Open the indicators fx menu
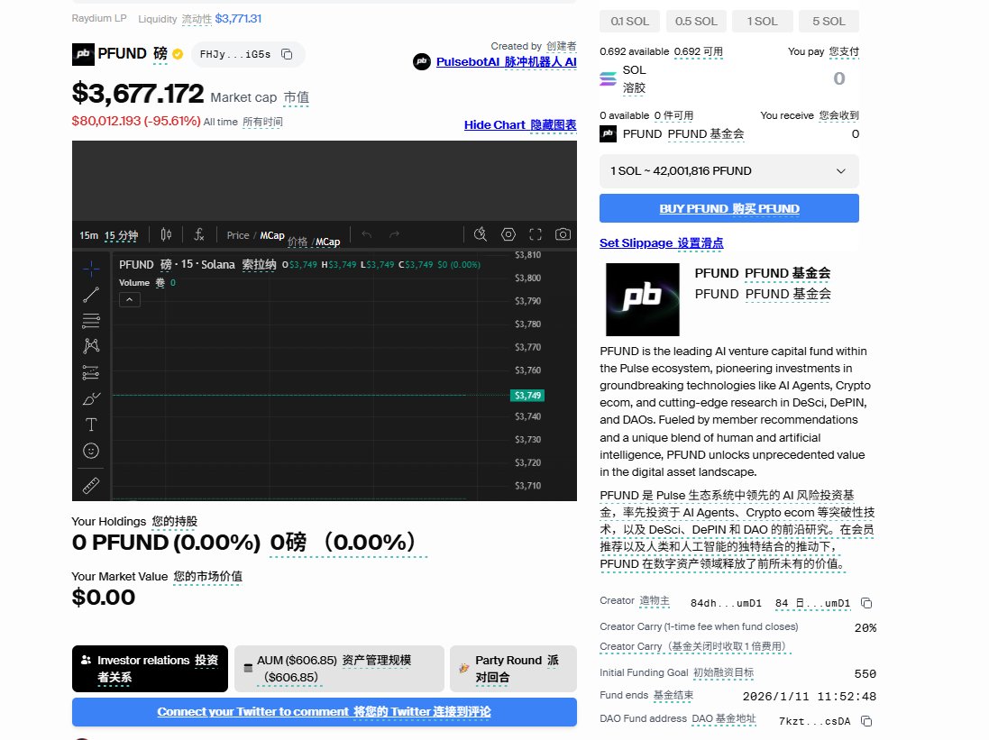This screenshot has width=989, height=740. point(198,234)
